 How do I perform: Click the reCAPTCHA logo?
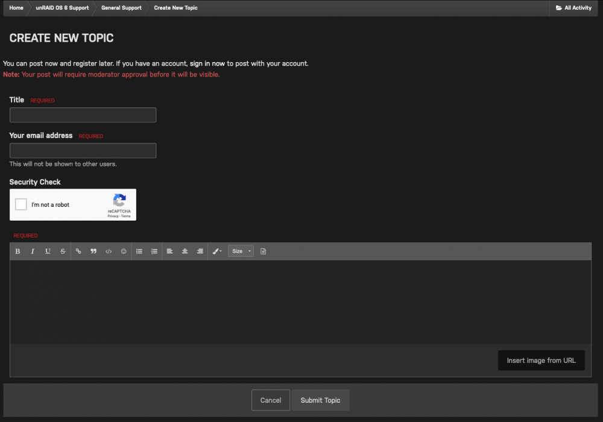[119, 200]
